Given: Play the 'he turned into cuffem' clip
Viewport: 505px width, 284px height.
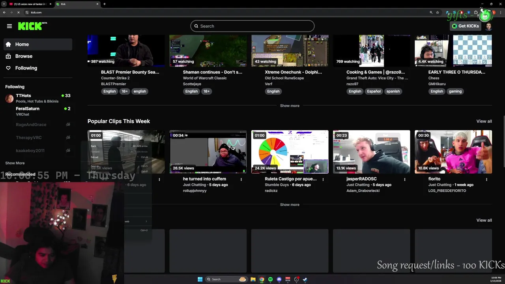Looking at the screenshot, I should [208, 152].
